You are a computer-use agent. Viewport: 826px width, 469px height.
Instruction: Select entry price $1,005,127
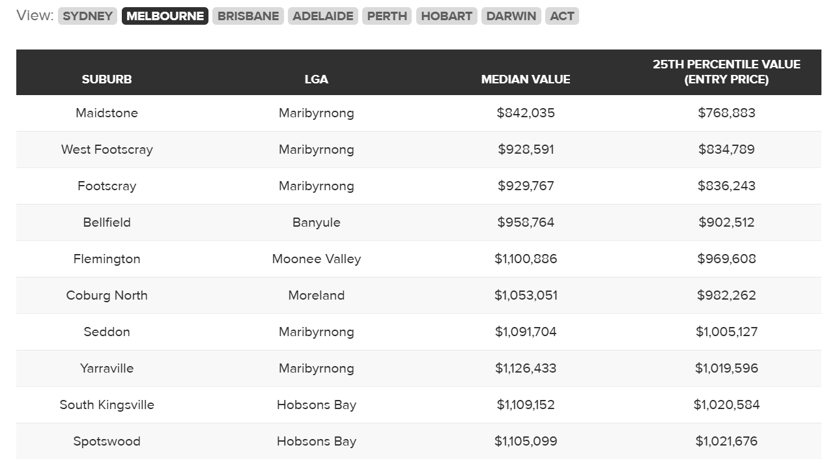pyautogui.click(x=726, y=332)
